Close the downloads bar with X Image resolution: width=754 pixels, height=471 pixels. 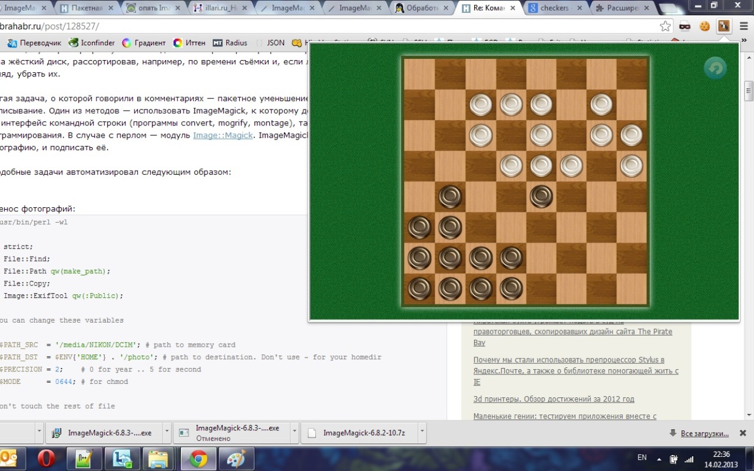pos(743,433)
